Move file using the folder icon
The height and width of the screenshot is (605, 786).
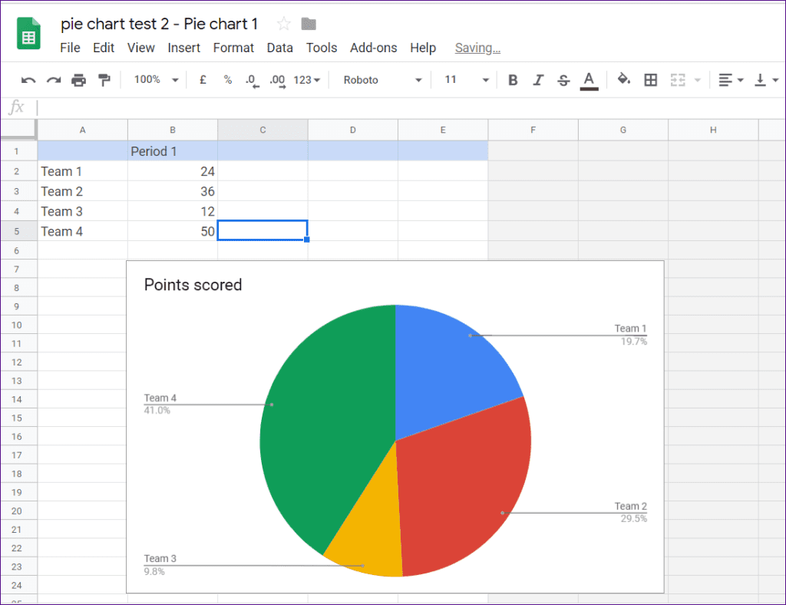pyautogui.click(x=309, y=24)
